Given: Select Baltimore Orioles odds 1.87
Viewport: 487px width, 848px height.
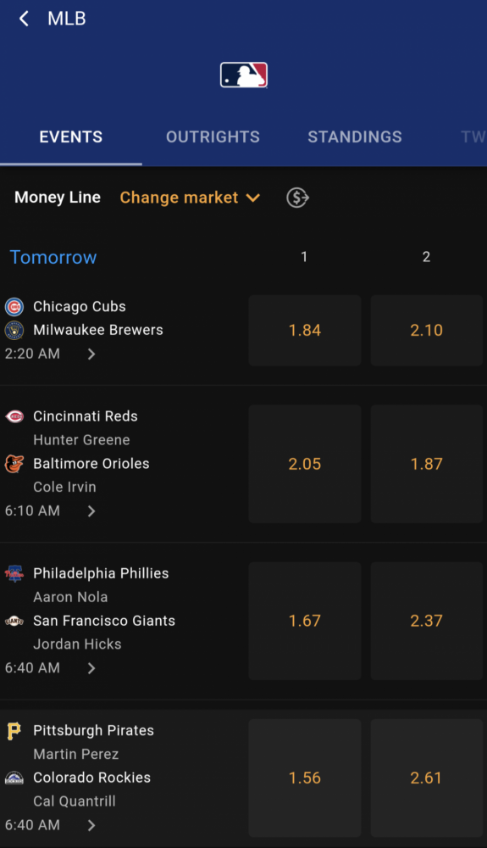Looking at the screenshot, I should [x=427, y=464].
